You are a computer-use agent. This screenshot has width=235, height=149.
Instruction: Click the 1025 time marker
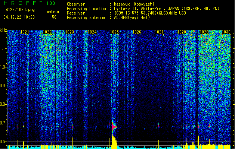(114, 32)
